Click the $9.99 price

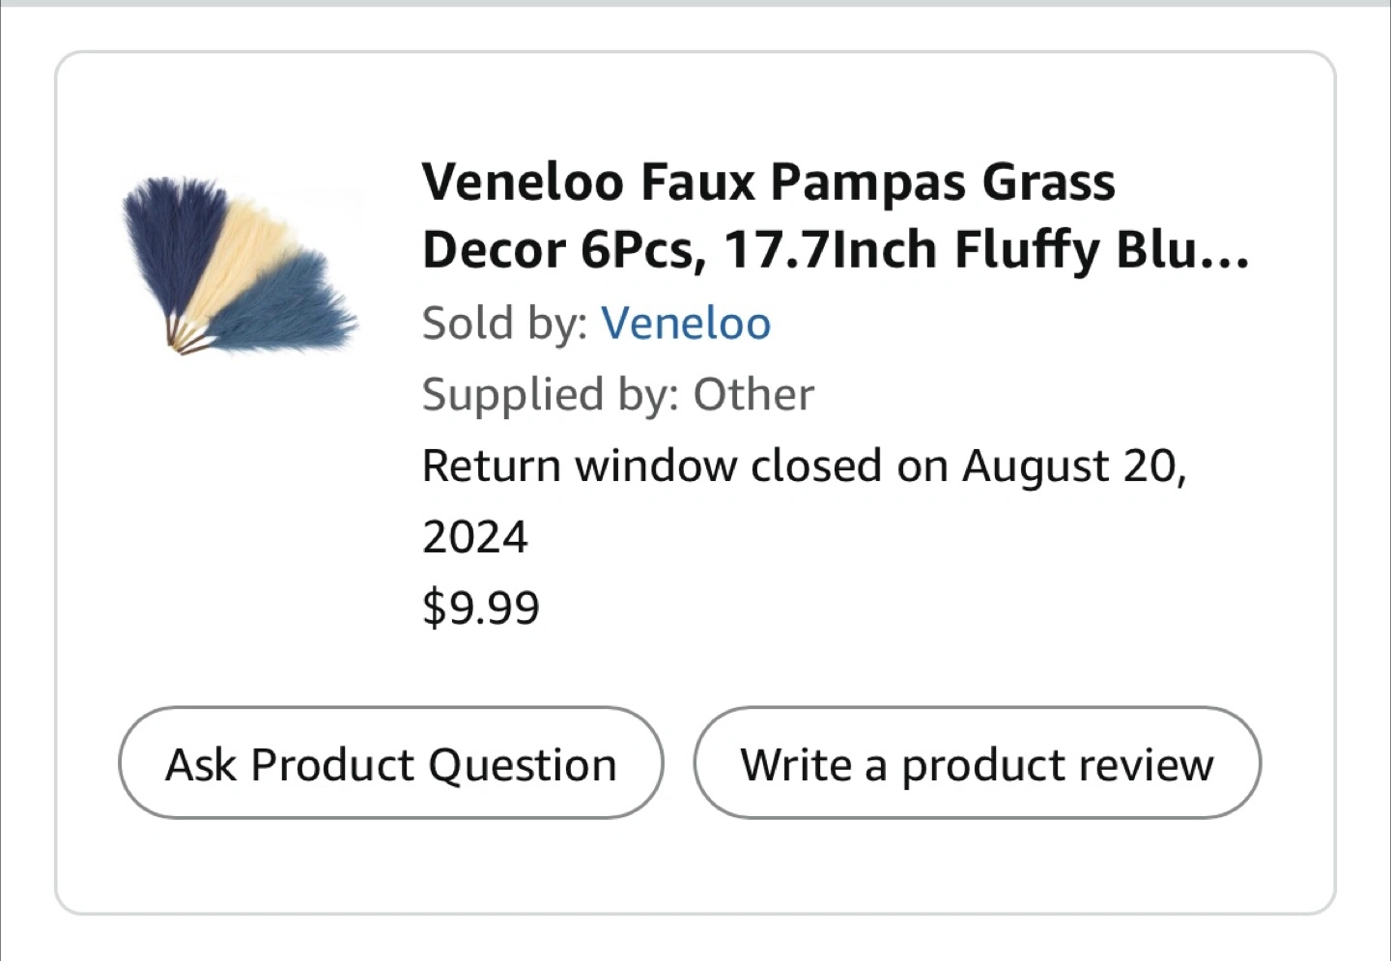pyautogui.click(x=480, y=608)
